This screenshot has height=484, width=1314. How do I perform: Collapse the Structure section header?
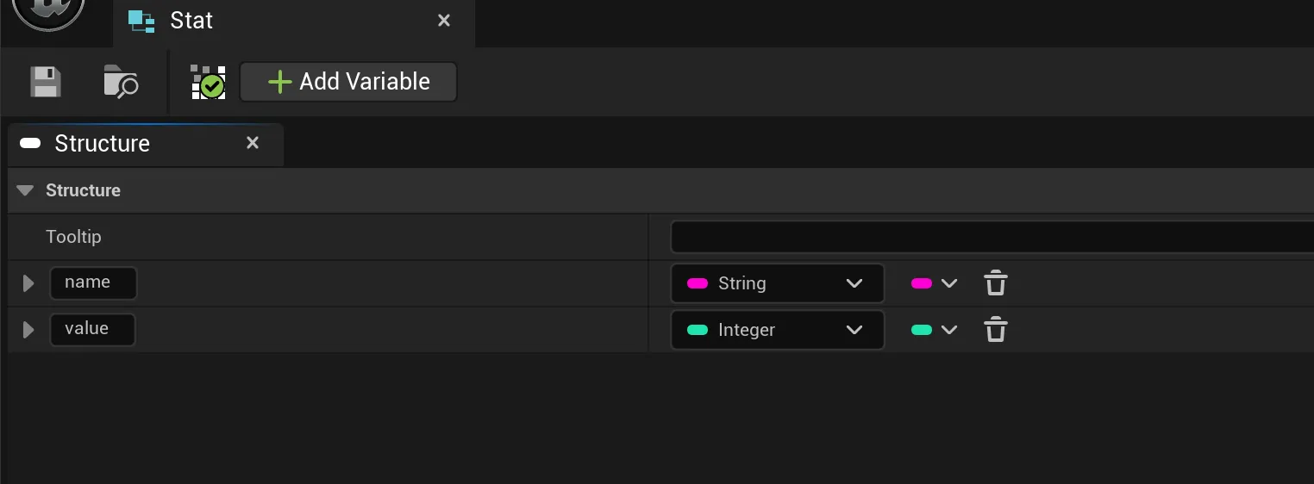point(25,190)
